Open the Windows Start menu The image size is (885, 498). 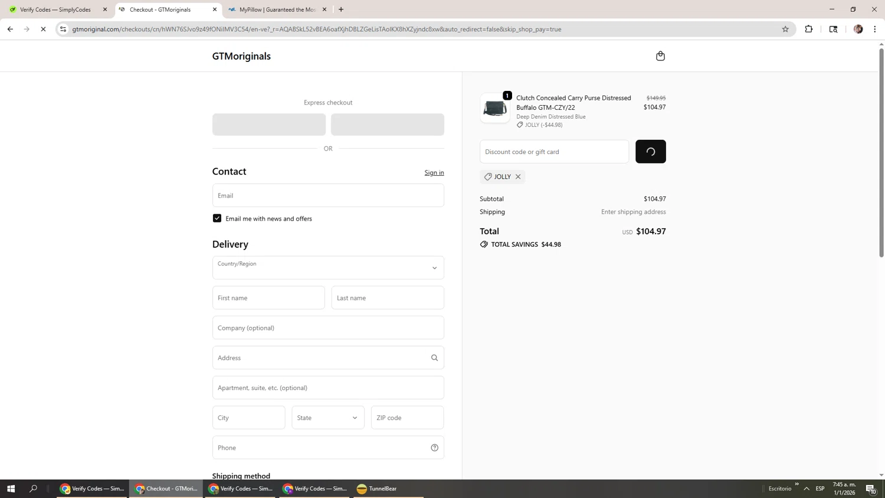[x=11, y=489]
